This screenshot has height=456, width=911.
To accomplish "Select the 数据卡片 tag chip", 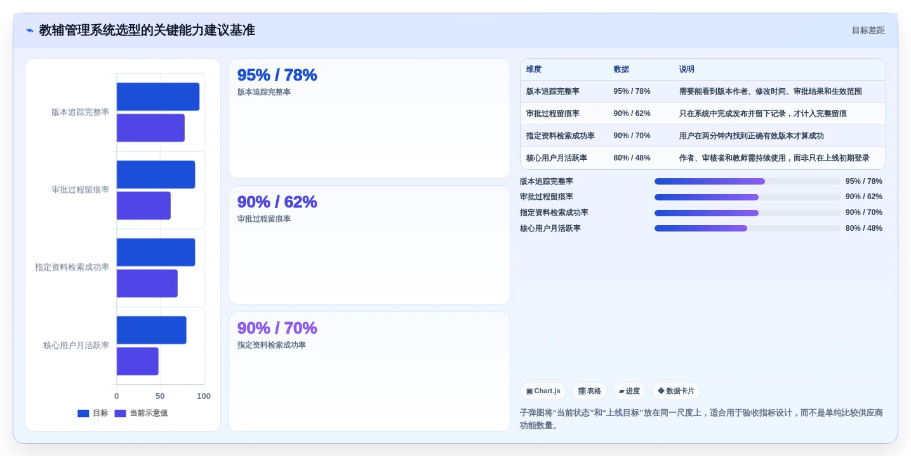I will [675, 391].
